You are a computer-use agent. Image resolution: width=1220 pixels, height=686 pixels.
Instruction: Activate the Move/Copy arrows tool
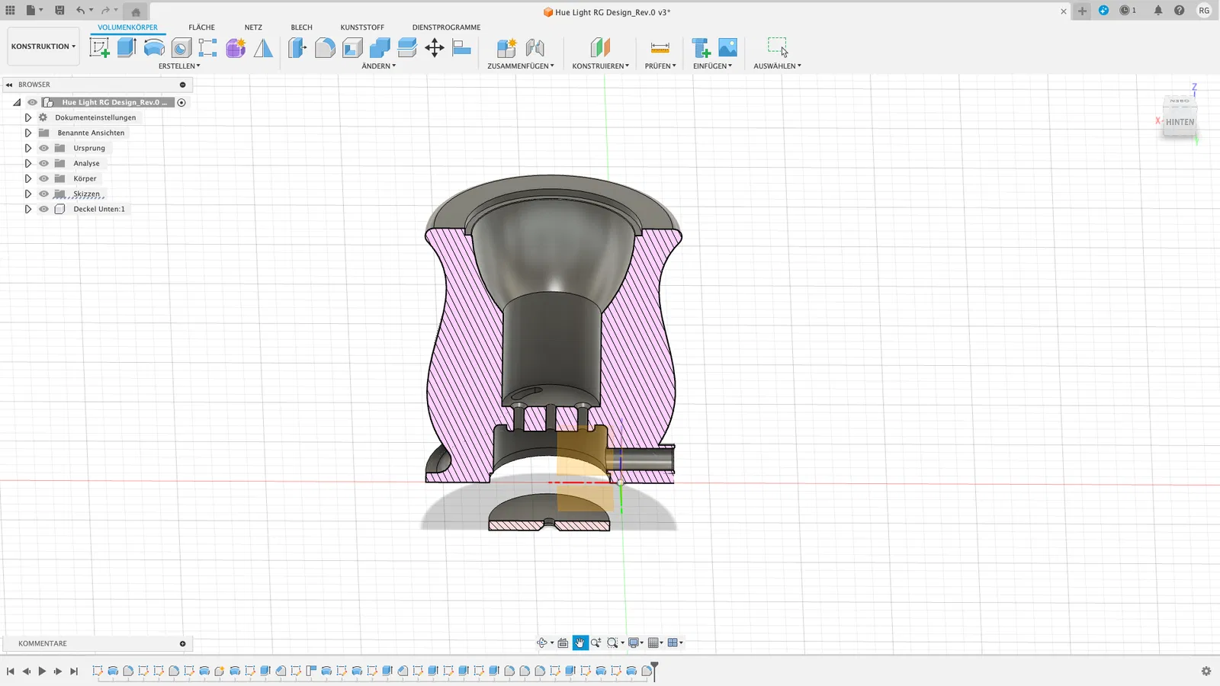tap(435, 48)
